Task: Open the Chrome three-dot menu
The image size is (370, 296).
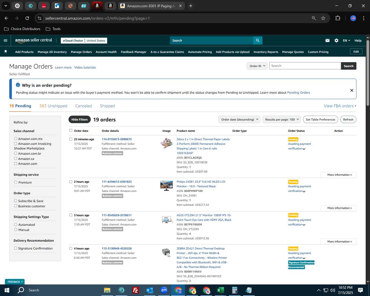Action: (363, 18)
